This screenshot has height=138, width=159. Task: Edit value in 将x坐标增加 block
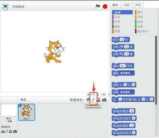(132, 111)
